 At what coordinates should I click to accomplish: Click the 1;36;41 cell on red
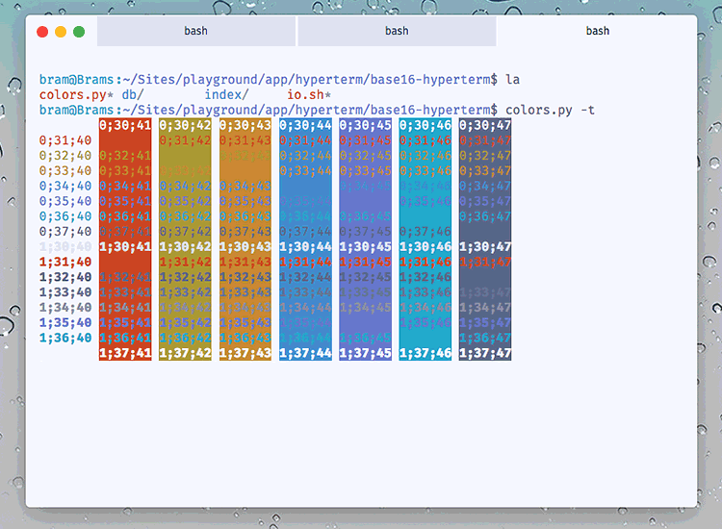(125, 338)
